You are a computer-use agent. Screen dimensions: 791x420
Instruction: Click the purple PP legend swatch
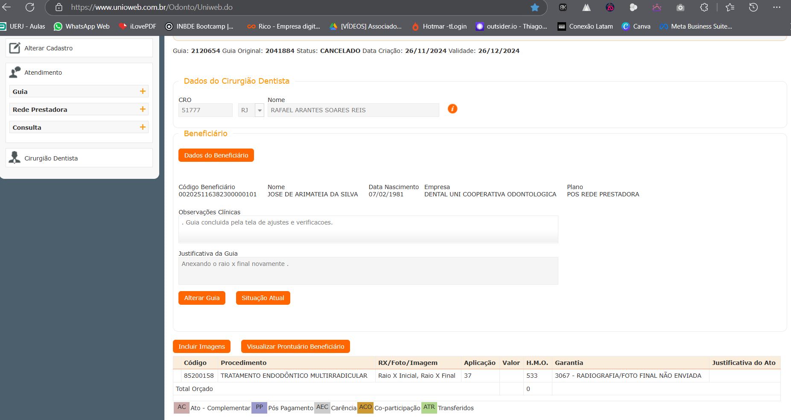259,408
